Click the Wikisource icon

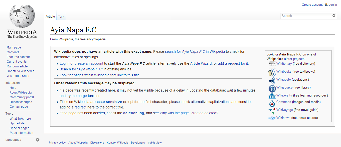click(272, 88)
